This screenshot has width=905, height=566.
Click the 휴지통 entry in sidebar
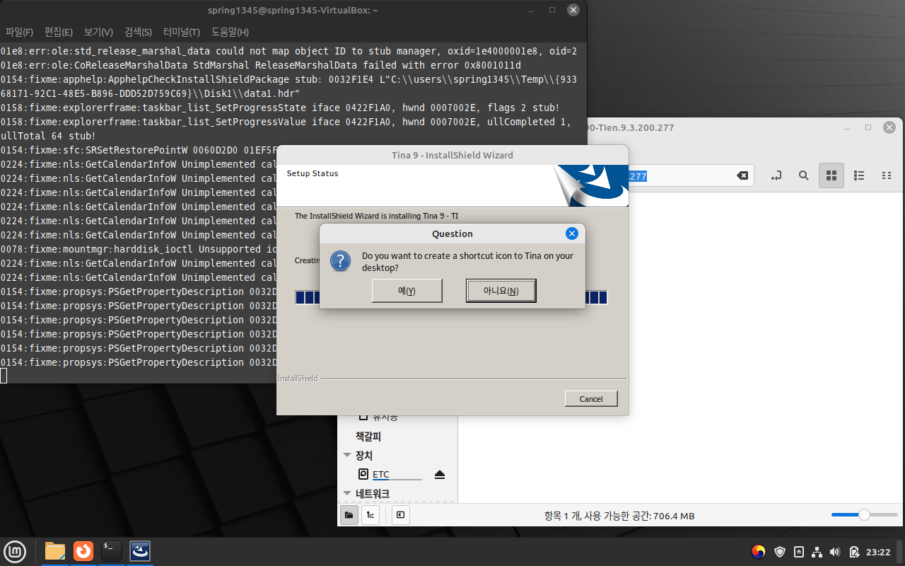(x=385, y=417)
